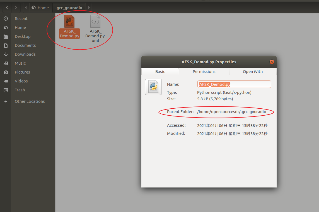Switch to the Open With tab

click(252, 71)
